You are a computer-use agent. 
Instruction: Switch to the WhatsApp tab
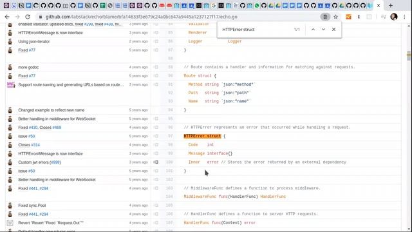(x=257, y=5)
